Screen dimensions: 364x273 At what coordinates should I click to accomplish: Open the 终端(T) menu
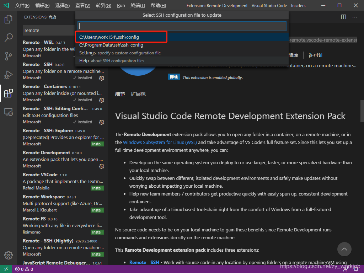[x=138, y=6]
